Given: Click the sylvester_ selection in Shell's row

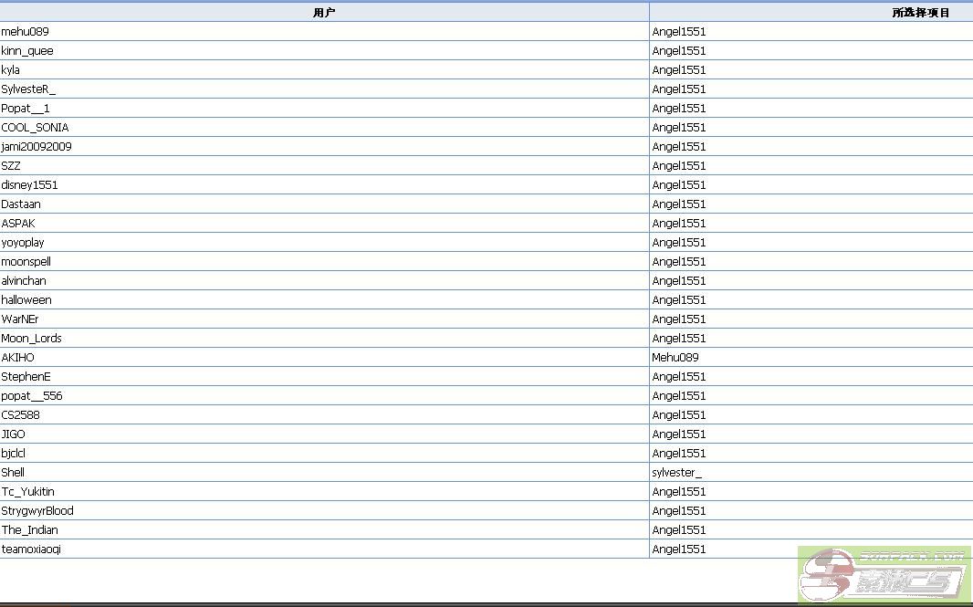Looking at the screenshot, I should (x=677, y=473).
